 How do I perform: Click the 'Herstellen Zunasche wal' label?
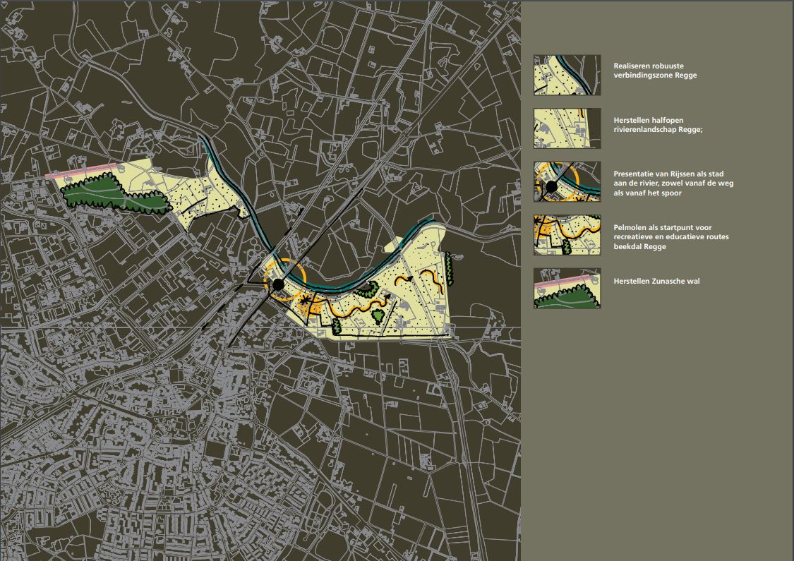(x=656, y=281)
